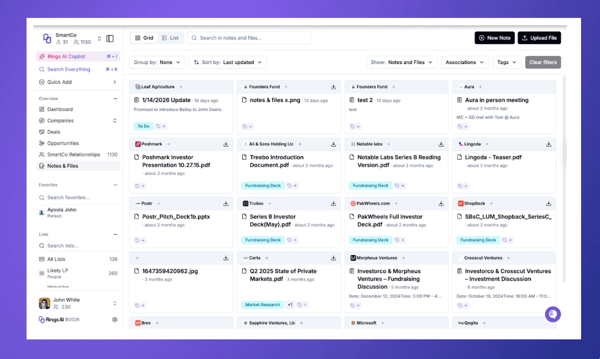Open Show Notes and Files dropdown
The height and width of the screenshot is (359, 600).
pyautogui.click(x=402, y=62)
